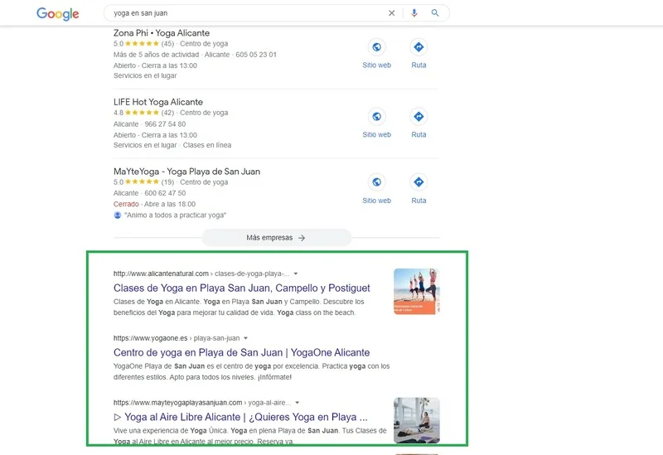Viewport: 663px width, 455px height.
Task: Open the Zona Phi website globe icon
Action: click(x=376, y=47)
